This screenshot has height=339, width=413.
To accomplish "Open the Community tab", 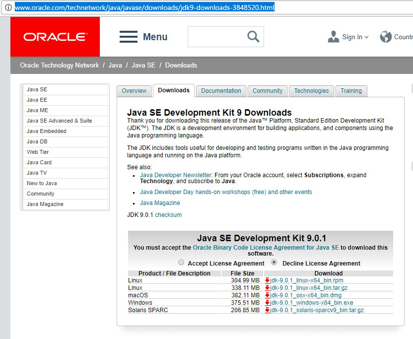I will [x=268, y=91].
